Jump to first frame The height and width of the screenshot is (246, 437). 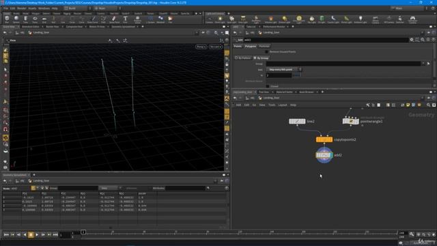click(x=6, y=235)
